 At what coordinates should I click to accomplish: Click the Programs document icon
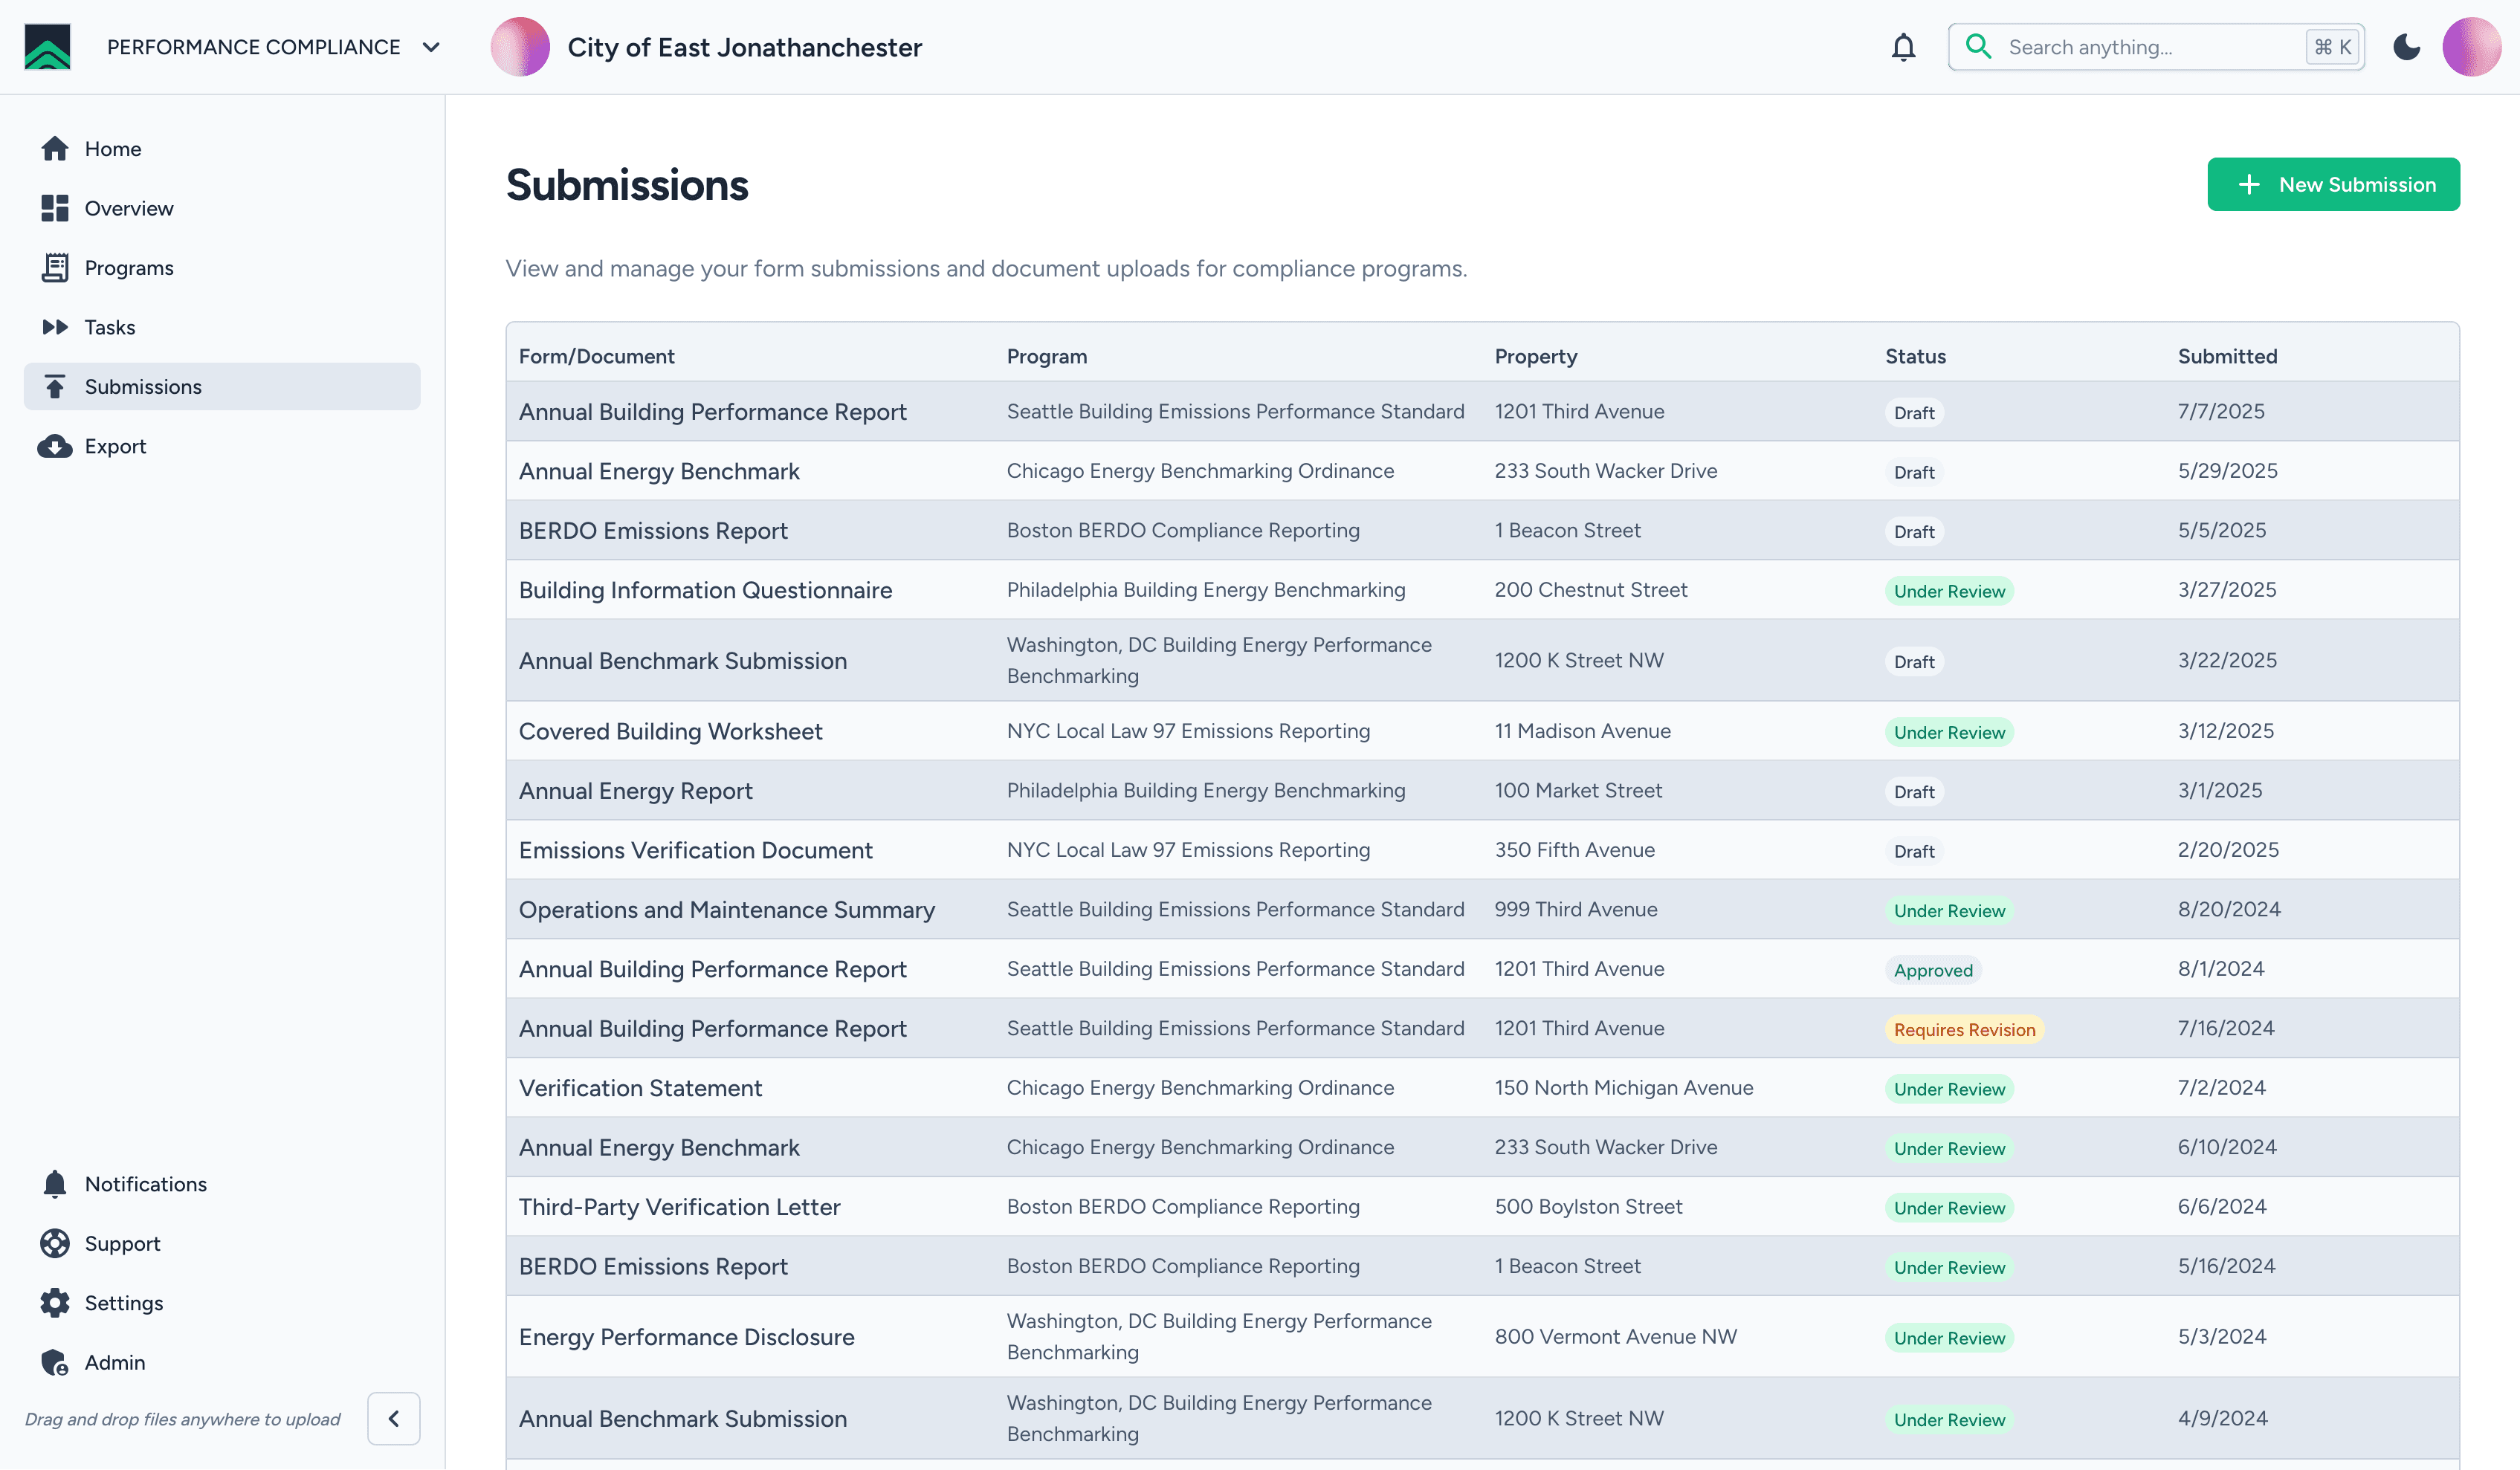55,268
